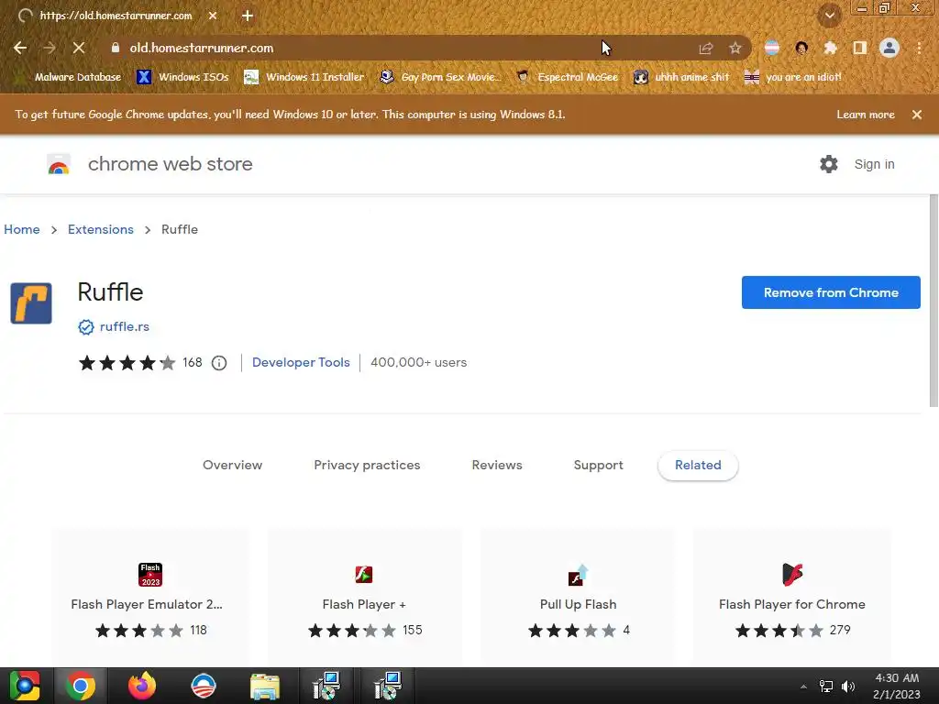Screen dimensions: 939x704
Task: Open the Web Store settings gear
Action: [x=829, y=164]
